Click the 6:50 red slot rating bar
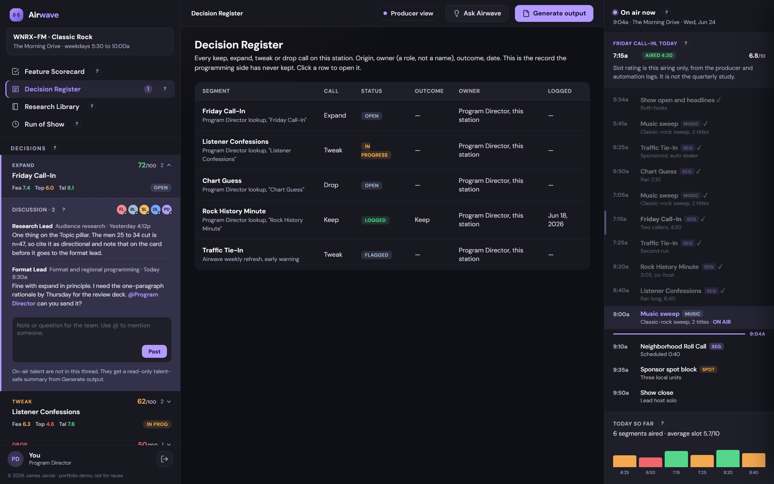The height and width of the screenshot is (484, 774). [x=650, y=462]
